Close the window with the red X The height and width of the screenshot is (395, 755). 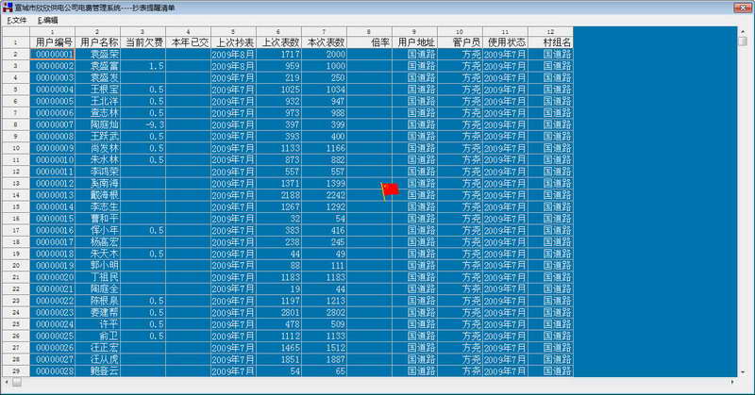(x=743, y=7)
